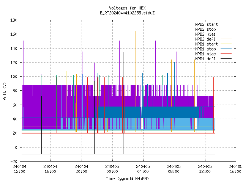Click the 'Voltages for MEX' chart title
Viewport: 243px width, 182px height.
tap(127, 8)
